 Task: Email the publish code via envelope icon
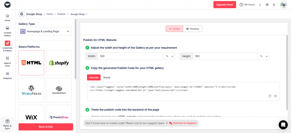tap(275, 96)
